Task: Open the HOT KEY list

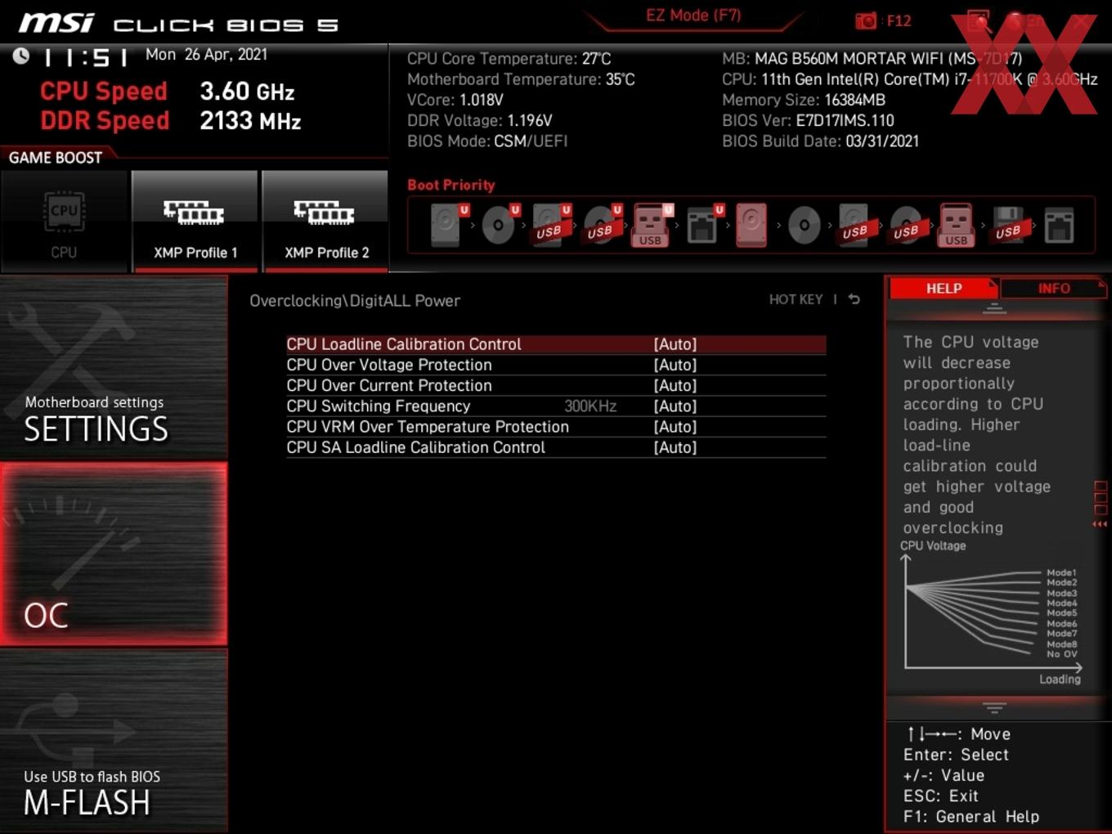Action: point(796,299)
